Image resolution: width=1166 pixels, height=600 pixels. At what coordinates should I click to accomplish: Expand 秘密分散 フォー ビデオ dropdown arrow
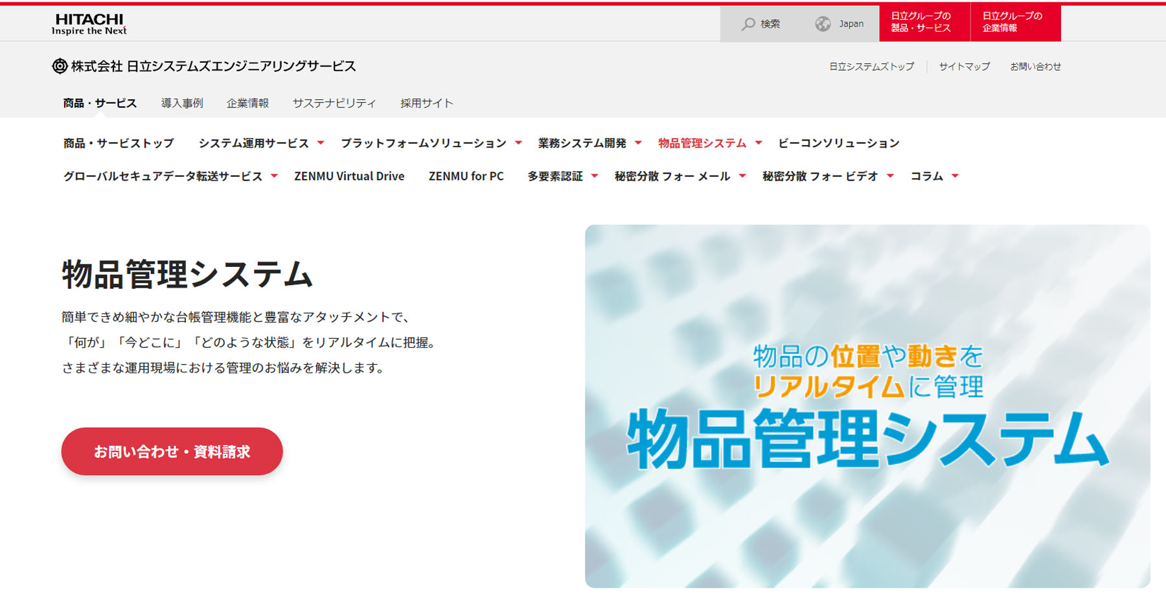tap(890, 176)
